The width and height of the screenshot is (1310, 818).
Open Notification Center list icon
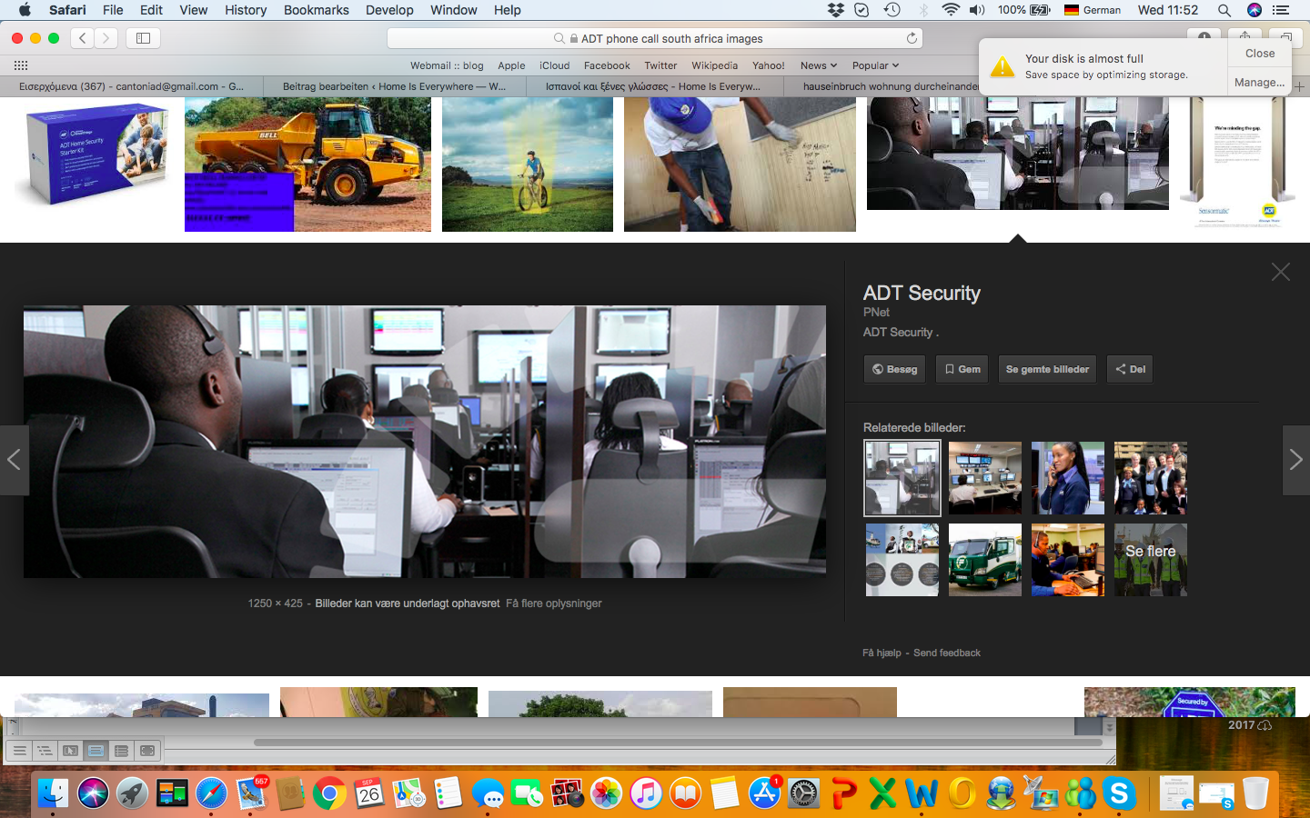[x=1281, y=10]
